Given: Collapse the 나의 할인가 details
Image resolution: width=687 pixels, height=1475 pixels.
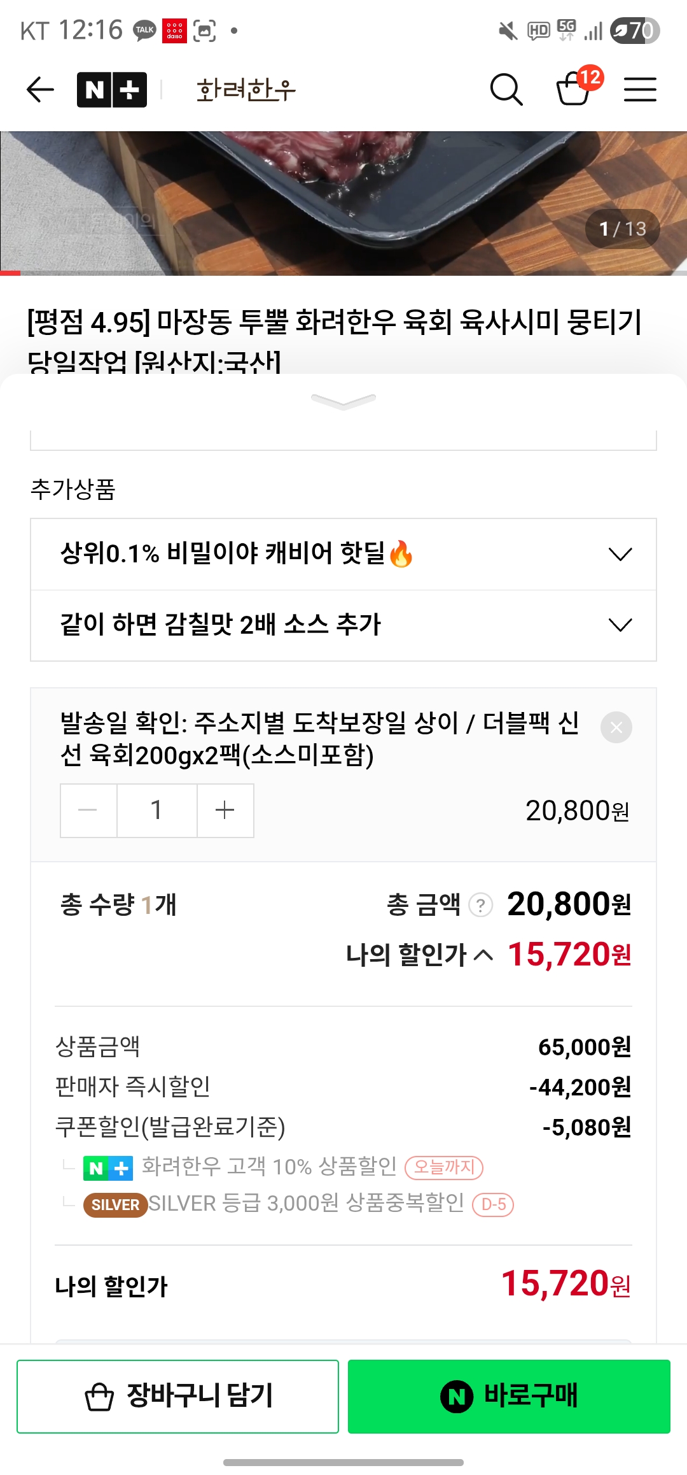Looking at the screenshot, I should pyautogui.click(x=483, y=955).
